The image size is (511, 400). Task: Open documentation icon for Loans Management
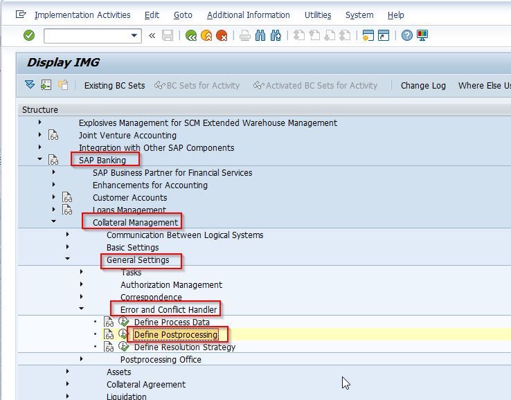[67, 210]
